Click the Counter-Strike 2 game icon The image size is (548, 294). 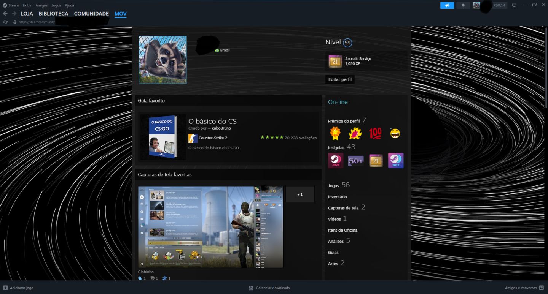[x=193, y=138]
